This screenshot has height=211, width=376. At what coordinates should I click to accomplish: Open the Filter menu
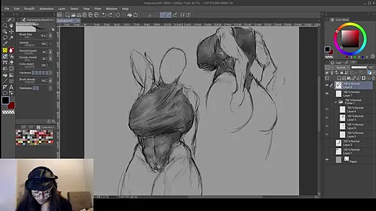(x=98, y=9)
